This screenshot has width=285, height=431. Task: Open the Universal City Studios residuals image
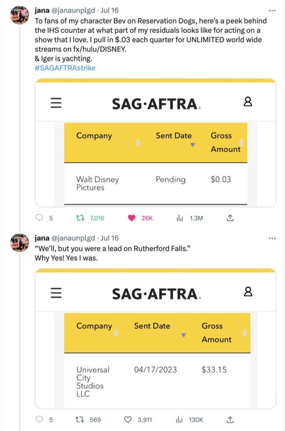pos(155,339)
